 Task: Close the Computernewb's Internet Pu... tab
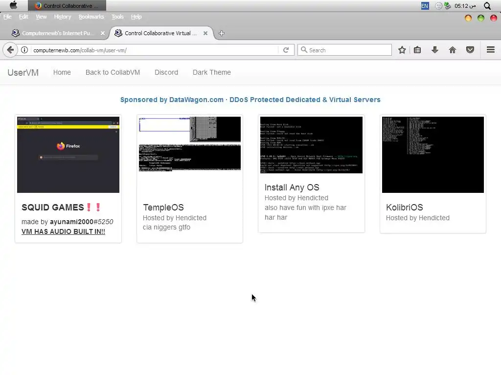(103, 33)
